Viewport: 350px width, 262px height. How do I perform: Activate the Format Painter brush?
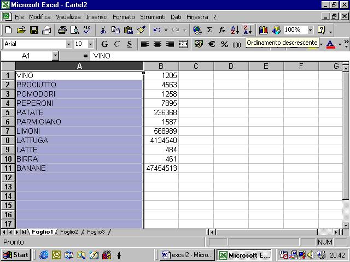coord(141,30)
